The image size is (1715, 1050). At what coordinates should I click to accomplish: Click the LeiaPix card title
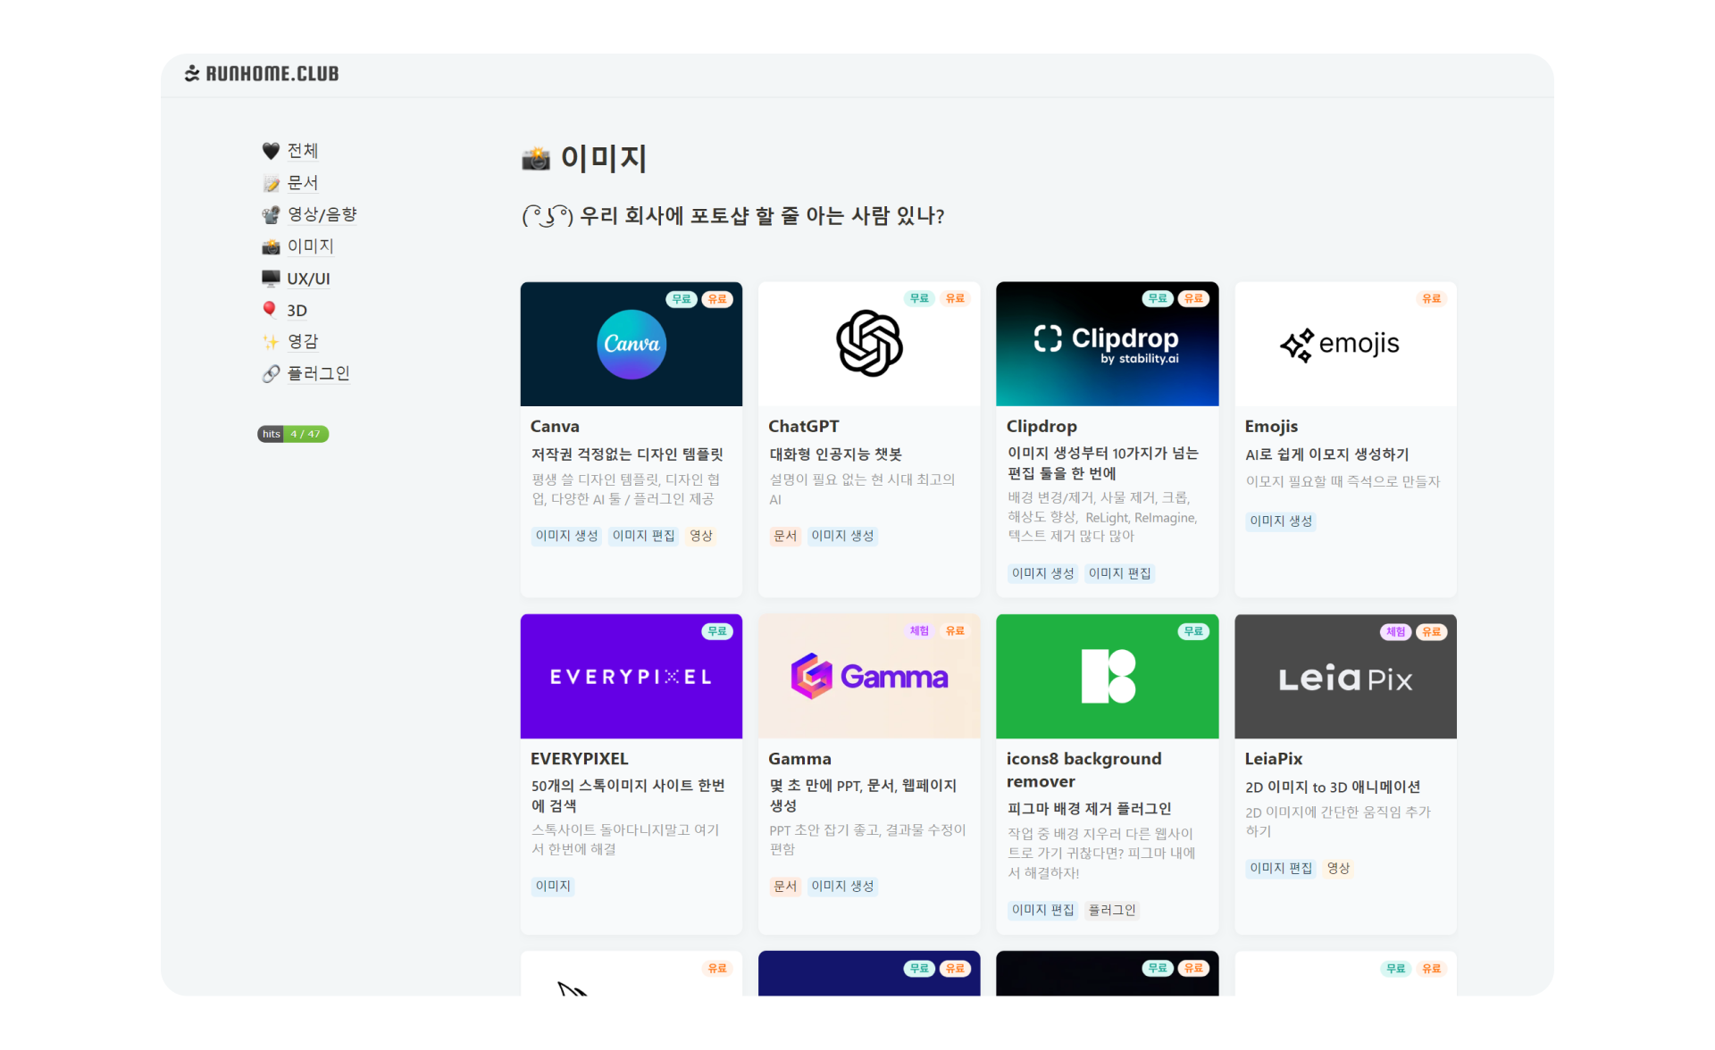tap(1274, 759)
